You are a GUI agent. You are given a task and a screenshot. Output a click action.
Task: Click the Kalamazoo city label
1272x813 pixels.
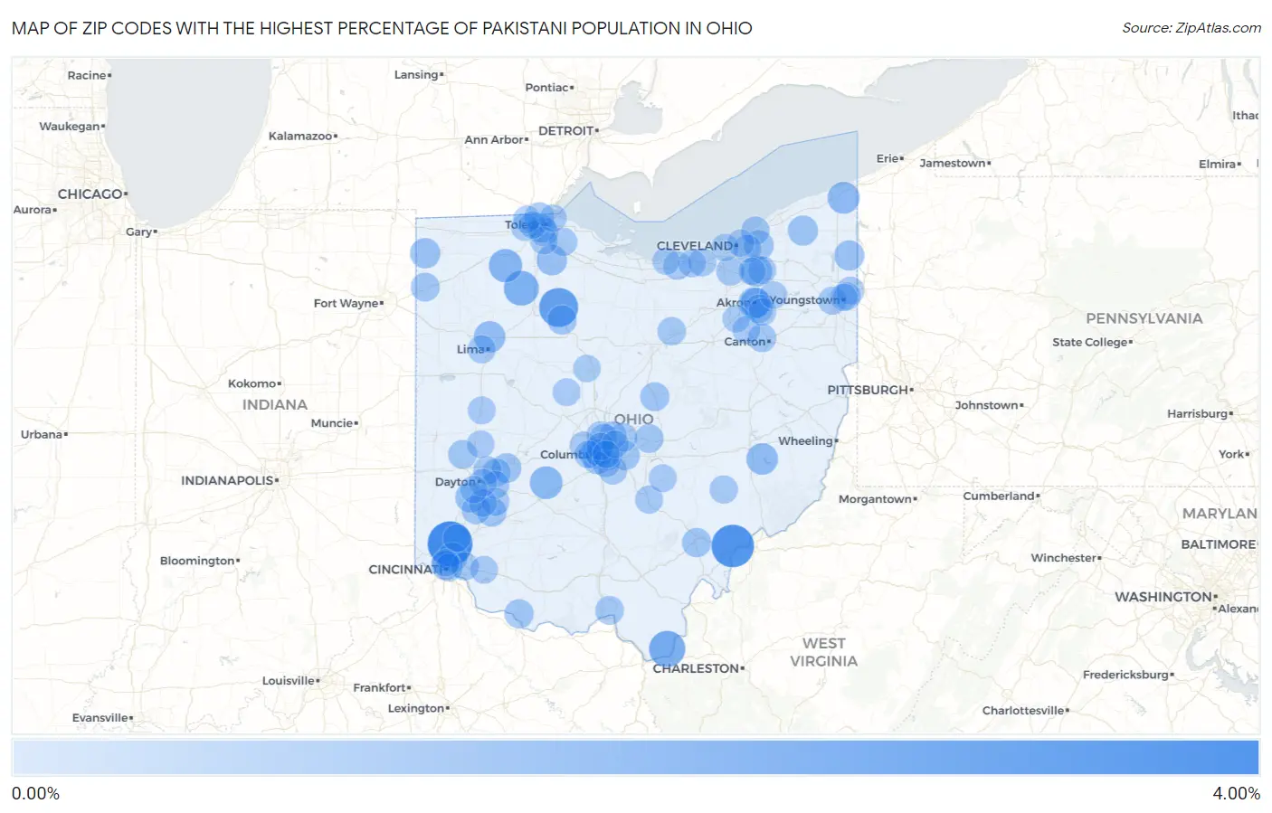point(300,137)
